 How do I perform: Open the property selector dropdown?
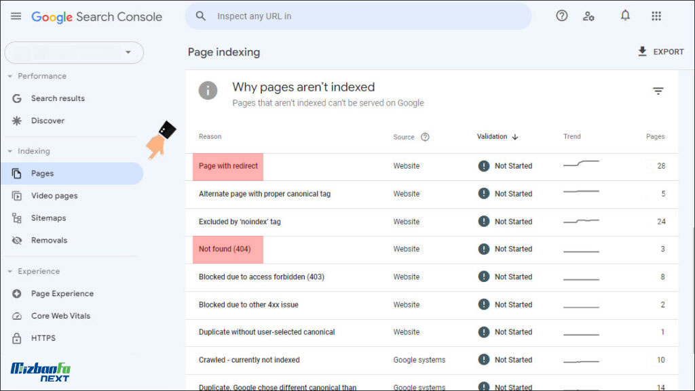[74, 53]
